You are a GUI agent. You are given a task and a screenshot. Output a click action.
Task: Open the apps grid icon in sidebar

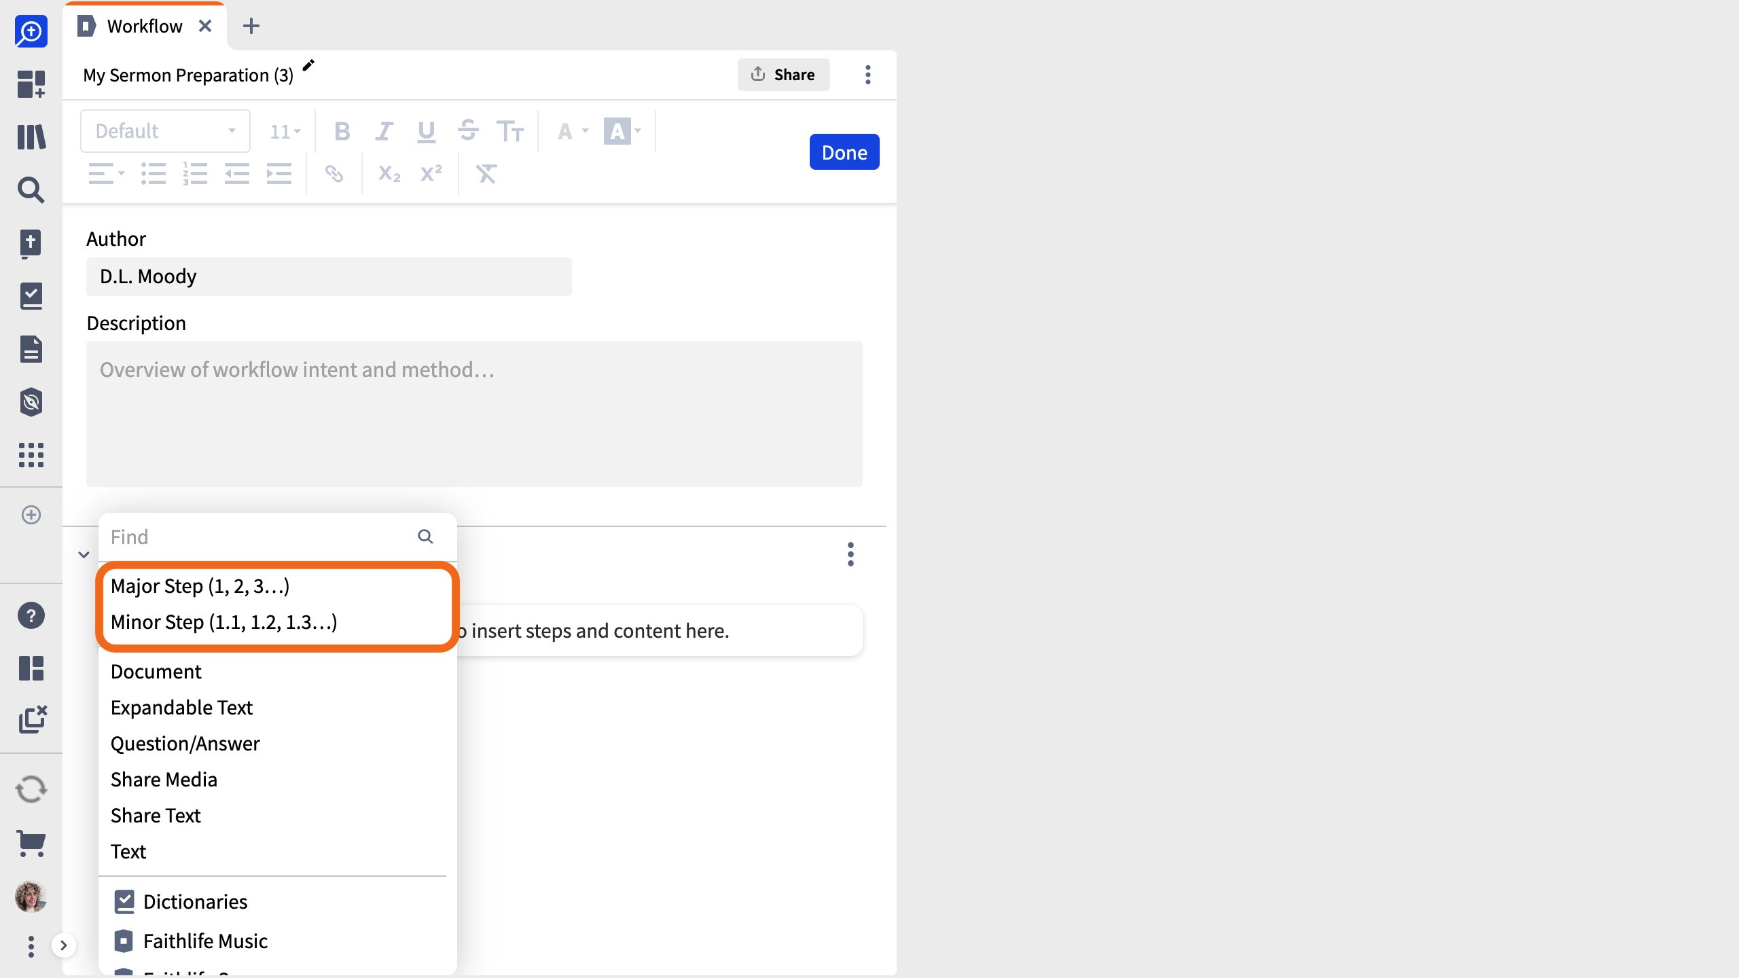coord(31,455)
